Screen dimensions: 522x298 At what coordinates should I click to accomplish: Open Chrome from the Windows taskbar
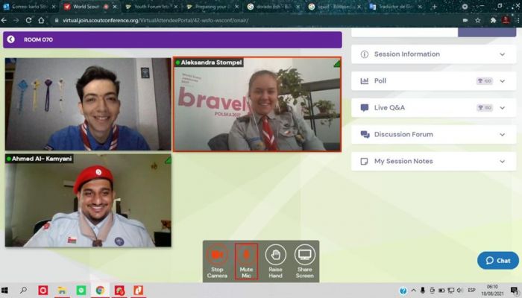(100, 291)
